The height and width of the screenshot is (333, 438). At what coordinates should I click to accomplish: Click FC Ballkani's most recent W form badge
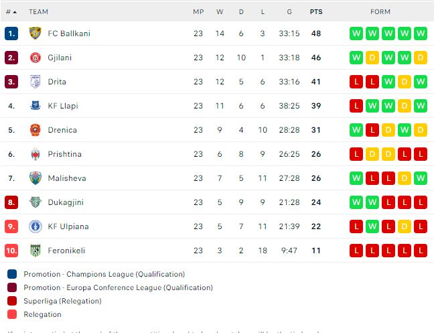pos(356,34)
